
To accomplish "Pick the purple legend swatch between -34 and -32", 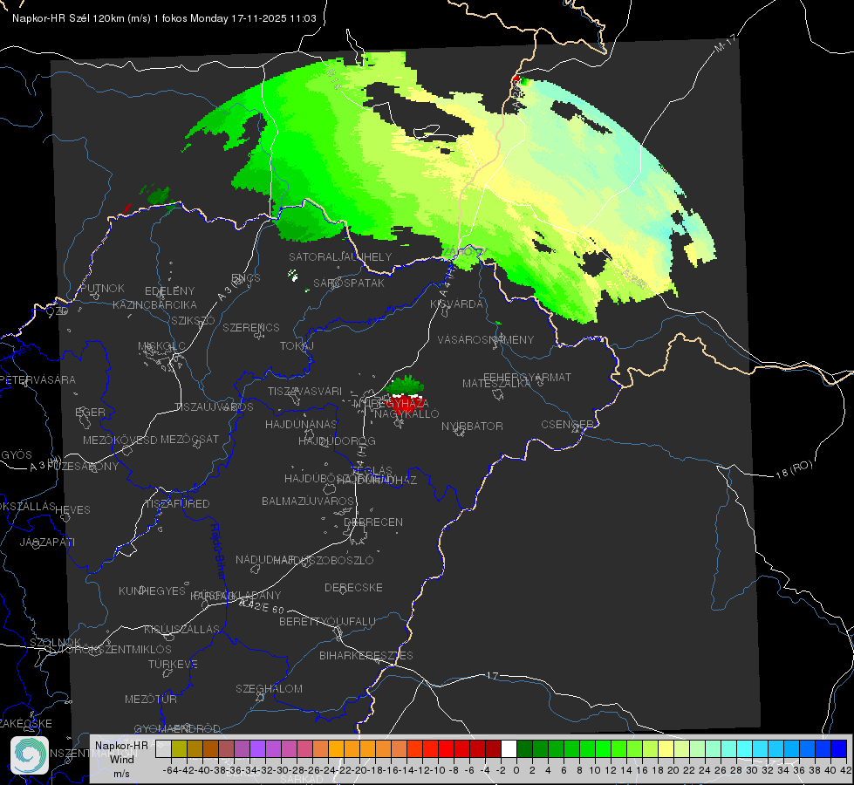I will click(257, 749).
